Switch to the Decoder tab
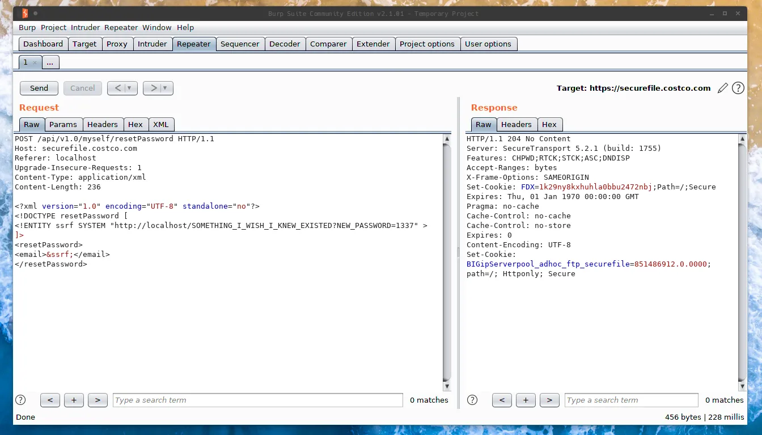Image resolution: width=762 pixels, height=435 pixels. tap(285, 44)
